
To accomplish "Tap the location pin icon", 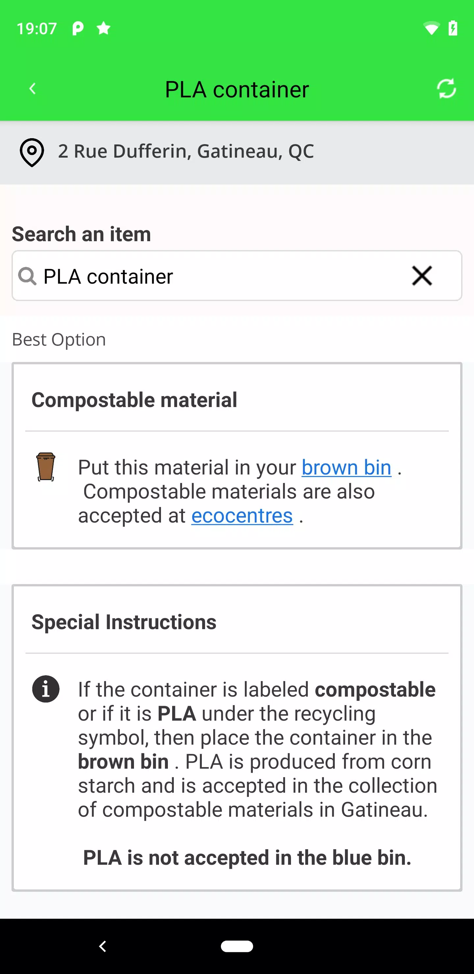I will click(x=32, y=152).
